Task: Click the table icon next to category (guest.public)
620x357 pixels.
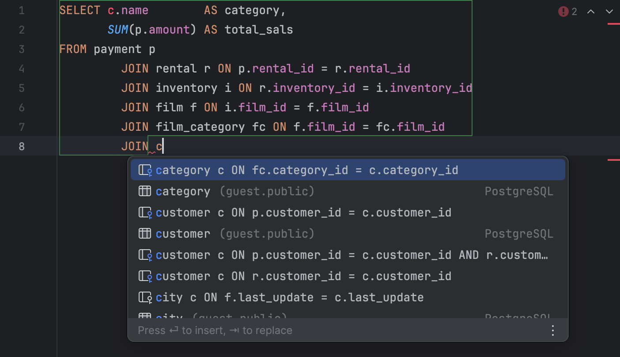Action: pyautogui.click(x=144, y=191)
